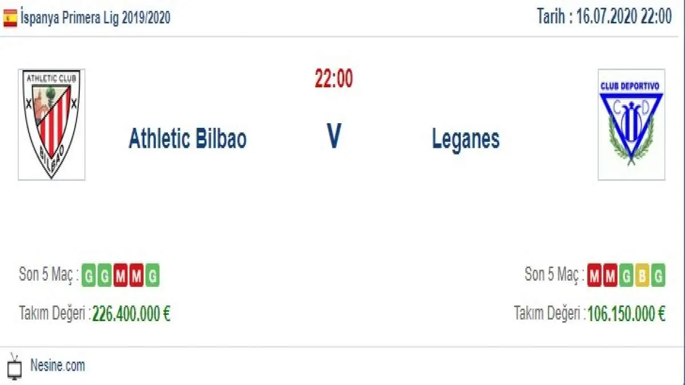Click the Athletic Bilbao team name

[187, 139]
